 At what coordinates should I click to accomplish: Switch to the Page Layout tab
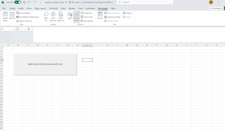pos(40,9)
